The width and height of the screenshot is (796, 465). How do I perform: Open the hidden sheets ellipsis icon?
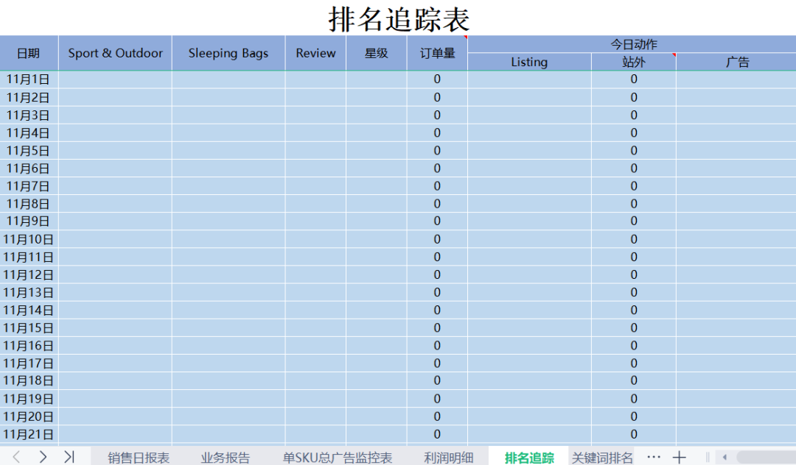click(x=654, y=457)
